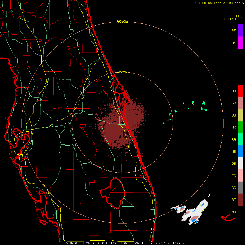The height and width of the screenshot is (245, 245).
Task: Click the Lake Okeechobee red outline
Action: [112, 193]
